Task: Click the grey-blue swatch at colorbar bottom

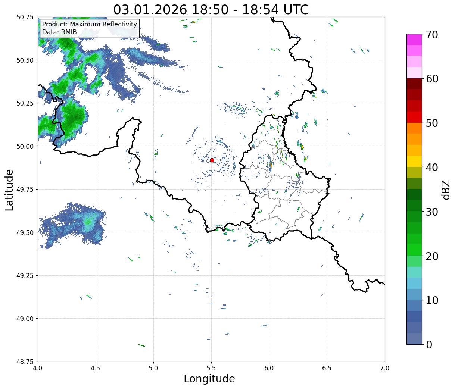Action: (x=414, y=338)
